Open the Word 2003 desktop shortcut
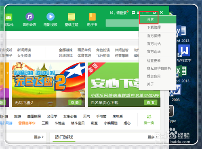 coord(176,93)
